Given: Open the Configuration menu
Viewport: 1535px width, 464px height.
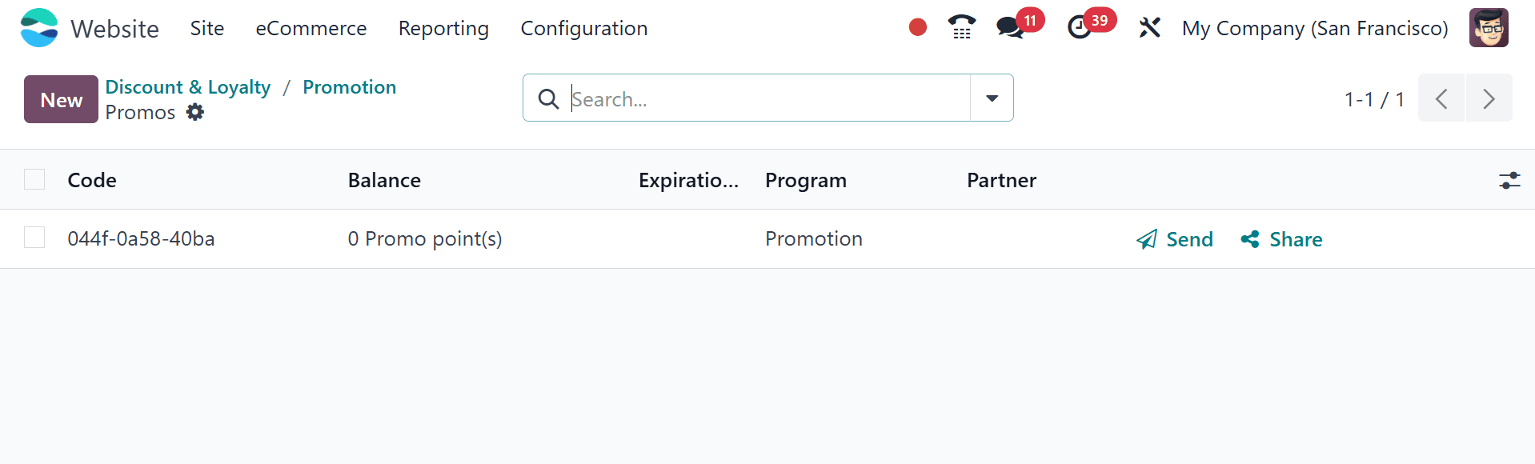Looking at the screenshot, I should point(583,28).
